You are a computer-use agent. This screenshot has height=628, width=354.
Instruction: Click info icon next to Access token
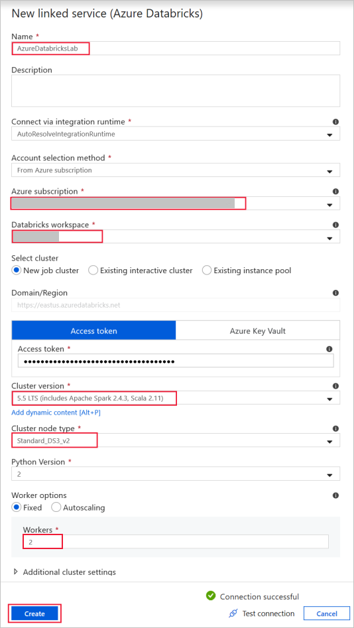329,349
